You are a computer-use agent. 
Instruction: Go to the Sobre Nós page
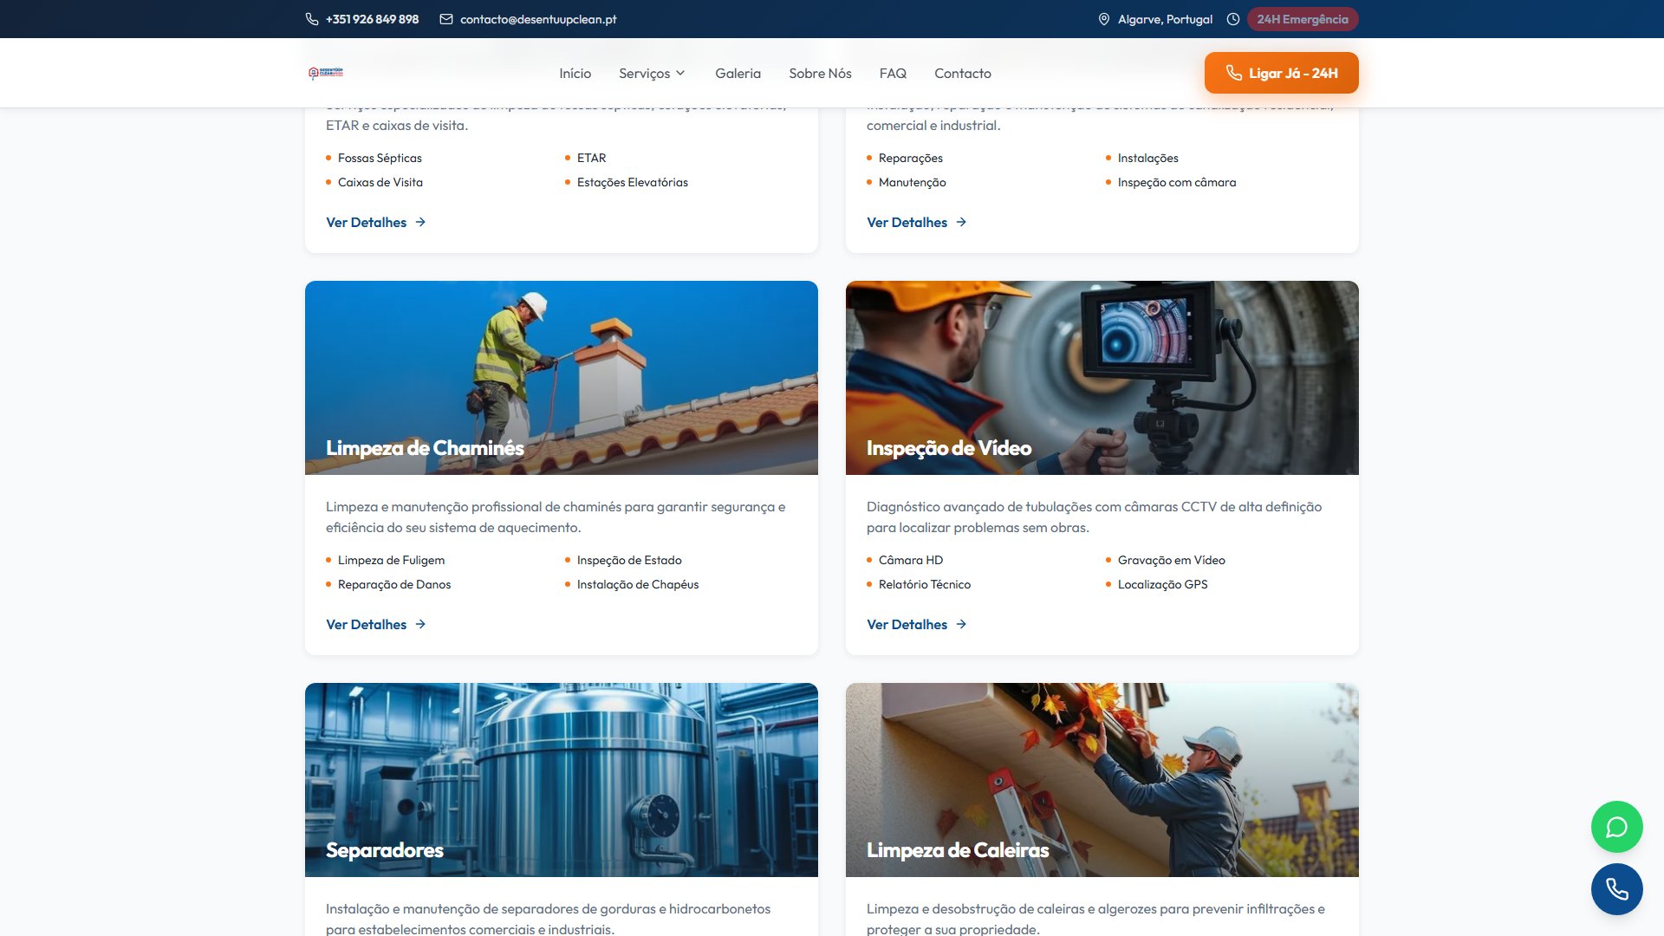820,74
